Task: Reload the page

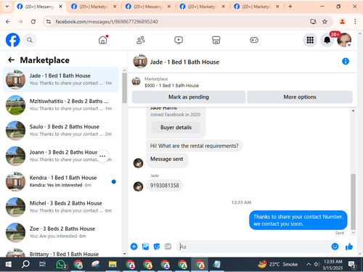Action: [x=33, y=22]
